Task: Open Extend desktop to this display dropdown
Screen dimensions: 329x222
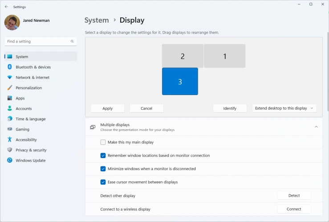Action: (284, 108)
